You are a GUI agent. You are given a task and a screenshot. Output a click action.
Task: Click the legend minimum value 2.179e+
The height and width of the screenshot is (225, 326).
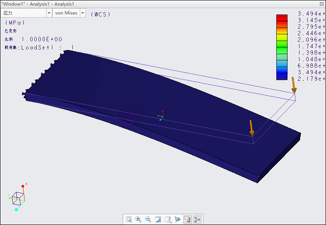tap(311, 79)
